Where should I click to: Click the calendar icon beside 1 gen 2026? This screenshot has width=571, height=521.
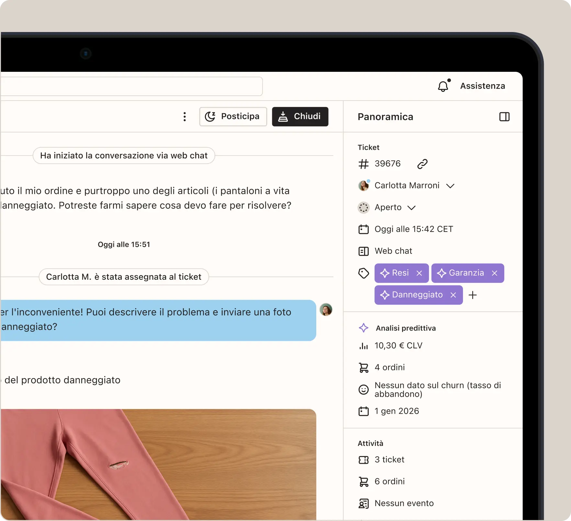(x=364, y=411)
